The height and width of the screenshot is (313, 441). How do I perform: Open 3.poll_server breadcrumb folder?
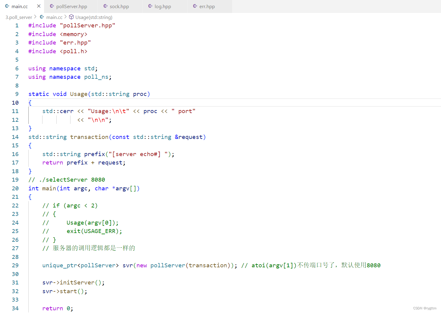(19, 17)
